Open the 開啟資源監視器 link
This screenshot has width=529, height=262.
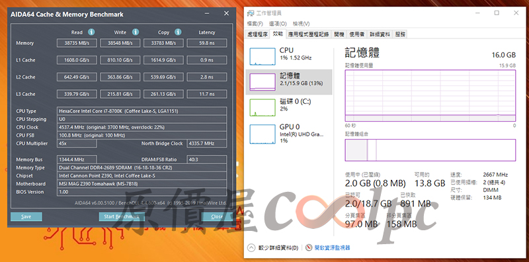333,248
